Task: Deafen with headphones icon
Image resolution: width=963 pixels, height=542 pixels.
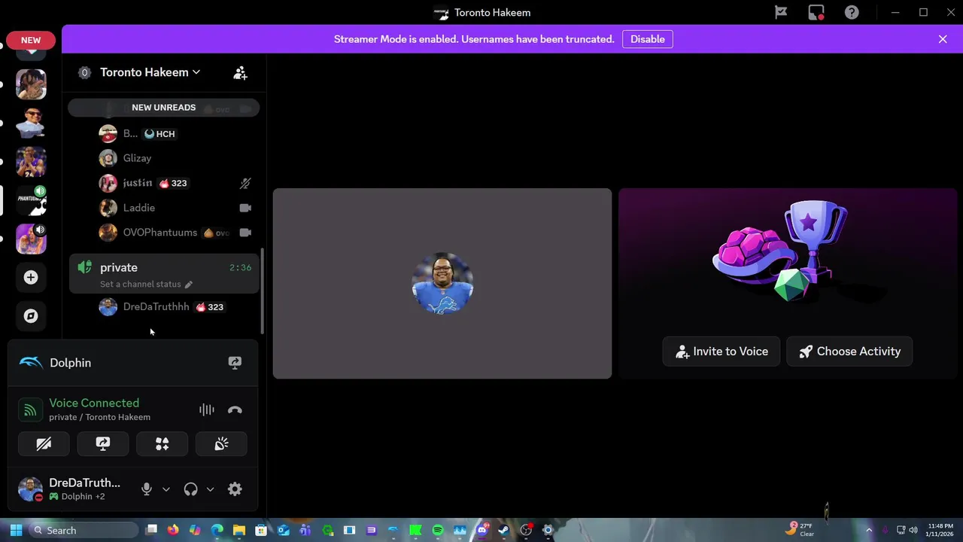Action: click(190, 489)
